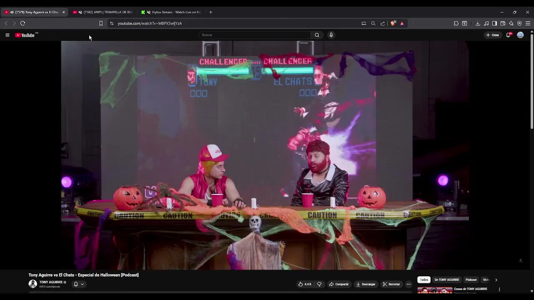
Task: Open the browser extensions puzzle icon
Action: (x=456, y=23)
